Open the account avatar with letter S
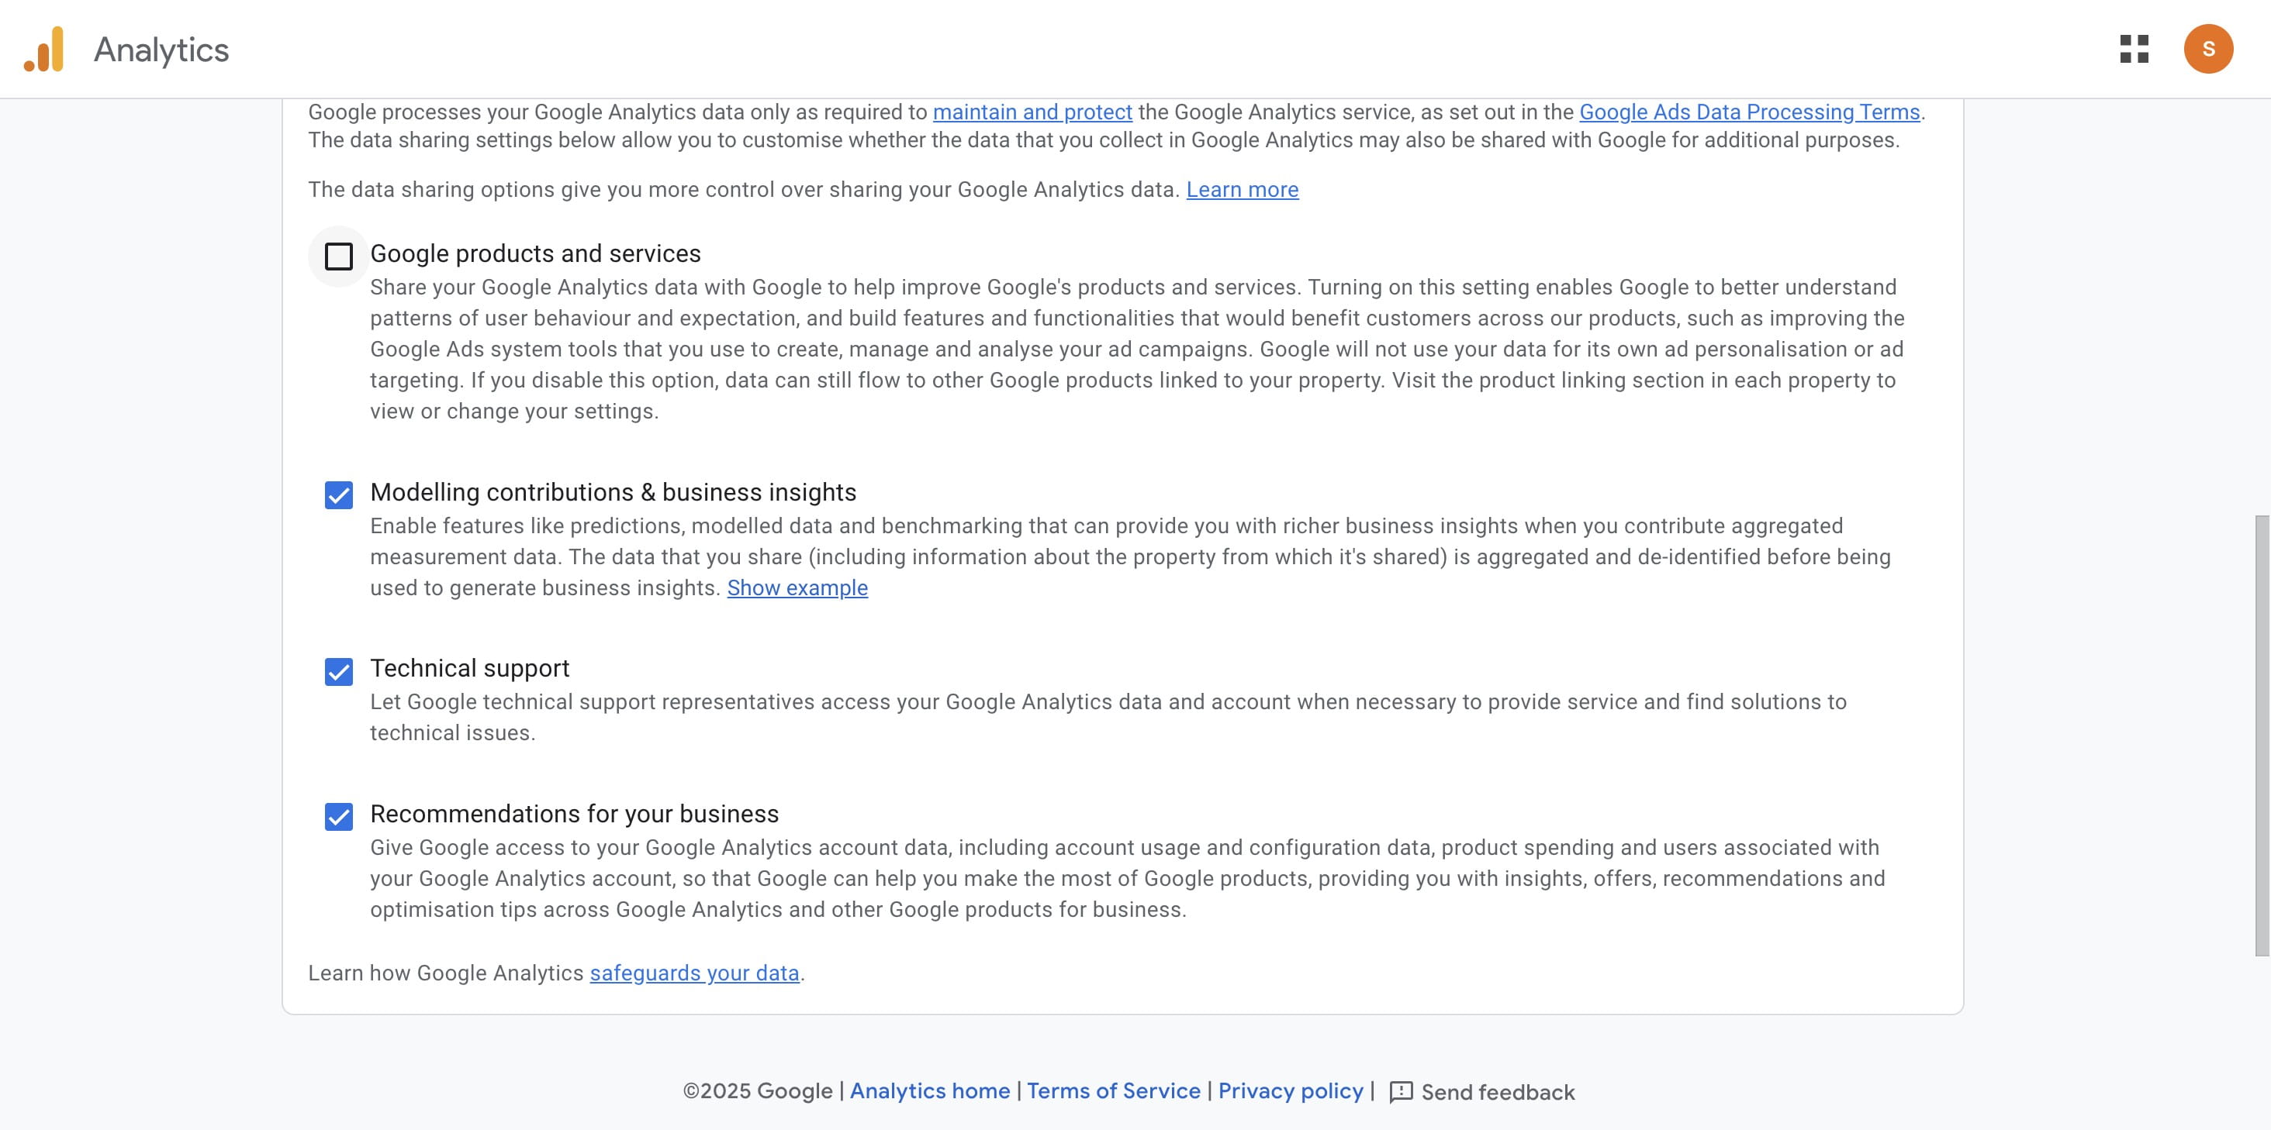The width and height of the screenshot is (2271, 1130). (x=2211, y=50)
